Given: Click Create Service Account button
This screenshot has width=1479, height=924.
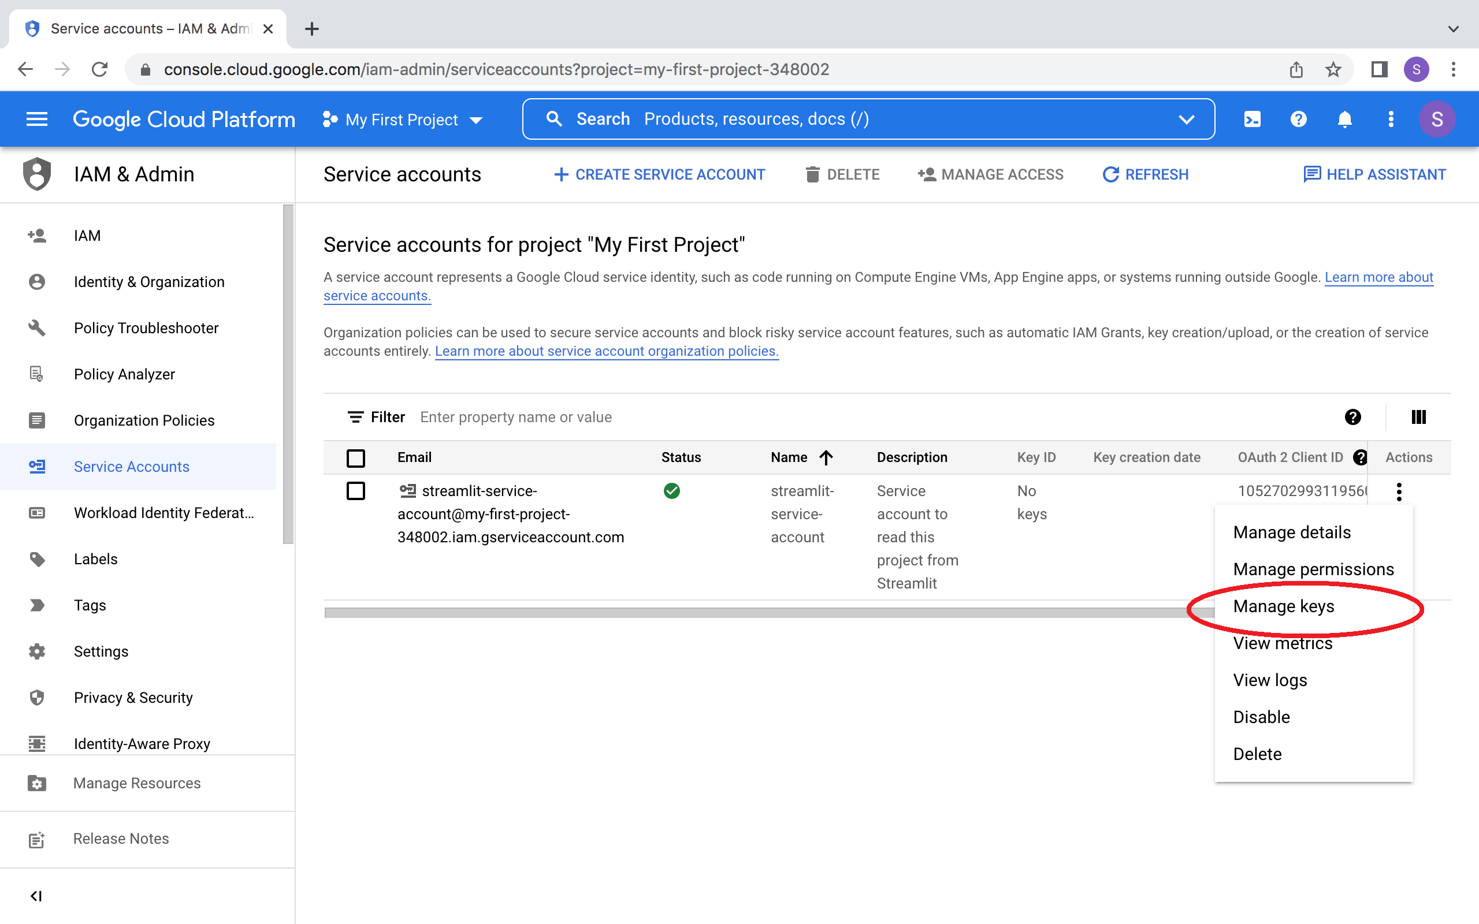Looking at the screenshot, I should [x=659, y=175].
